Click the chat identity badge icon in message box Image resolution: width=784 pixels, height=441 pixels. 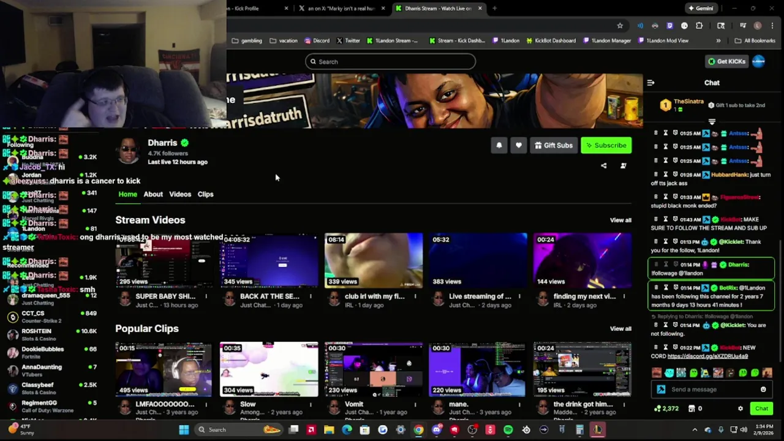coord(661,390)
